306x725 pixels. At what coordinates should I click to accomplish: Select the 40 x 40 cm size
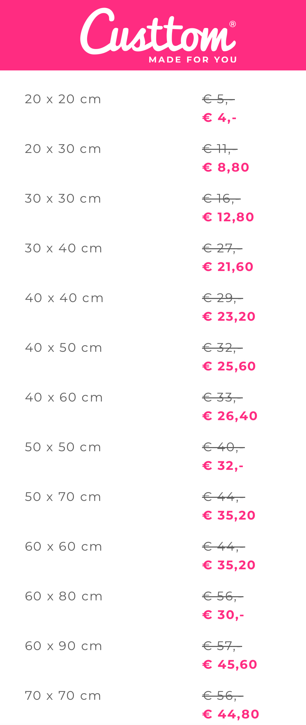(64, 298)
